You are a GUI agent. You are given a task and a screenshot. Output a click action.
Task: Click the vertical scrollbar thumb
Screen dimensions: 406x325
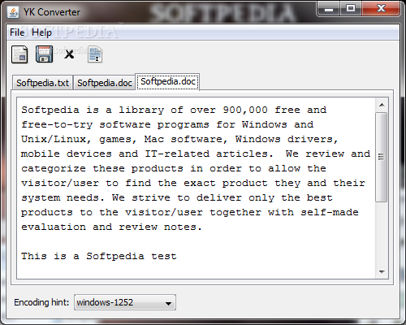382,157
